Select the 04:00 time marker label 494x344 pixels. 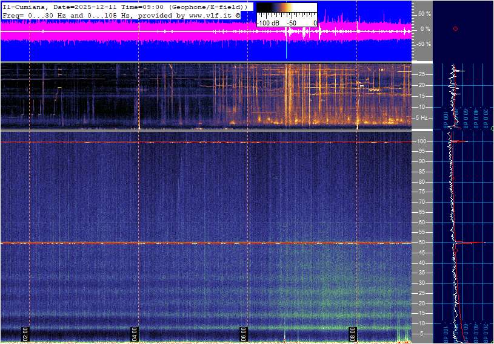[135, 333]
